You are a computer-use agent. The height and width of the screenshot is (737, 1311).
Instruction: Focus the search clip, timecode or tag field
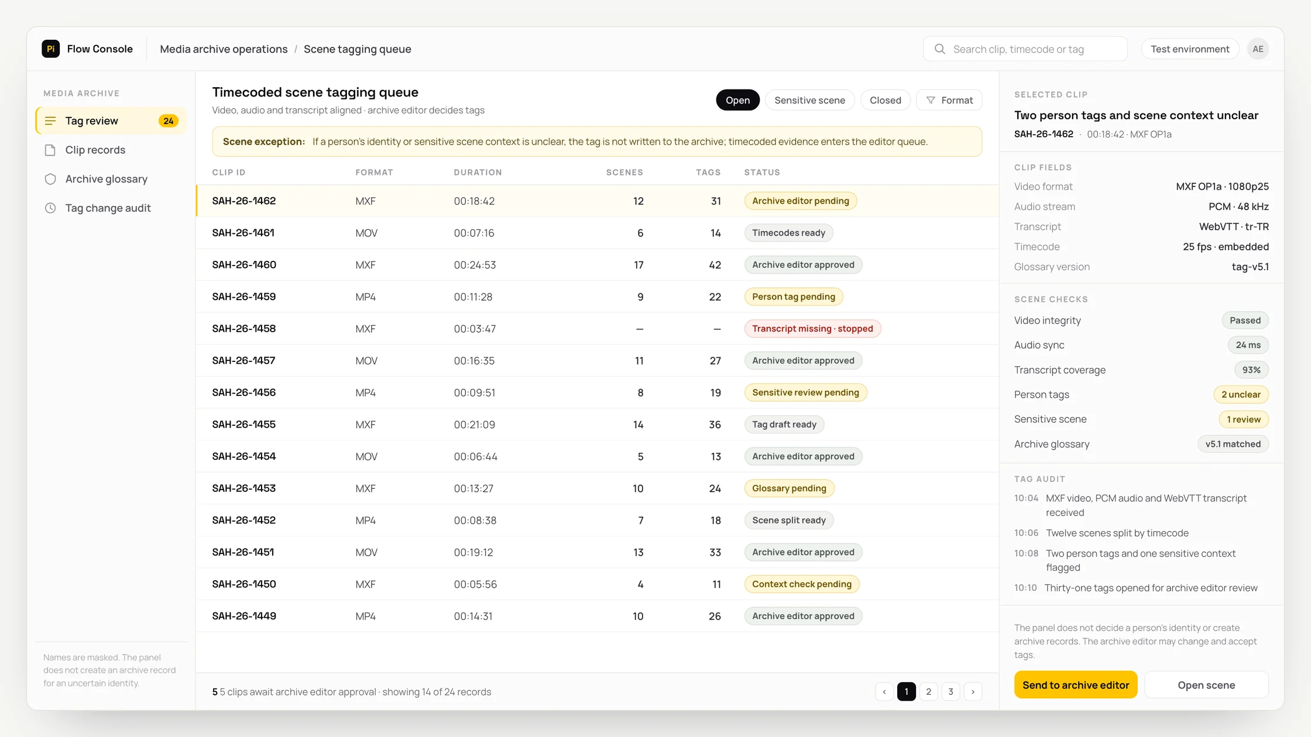pyautogui.click(x=1025, y=49)
